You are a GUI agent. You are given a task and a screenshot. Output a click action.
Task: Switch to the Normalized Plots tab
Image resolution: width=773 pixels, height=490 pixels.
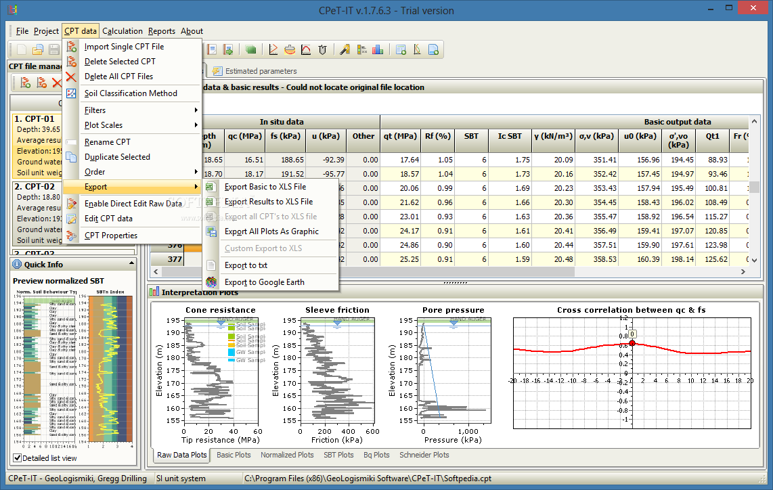click(x=287, y=455)
